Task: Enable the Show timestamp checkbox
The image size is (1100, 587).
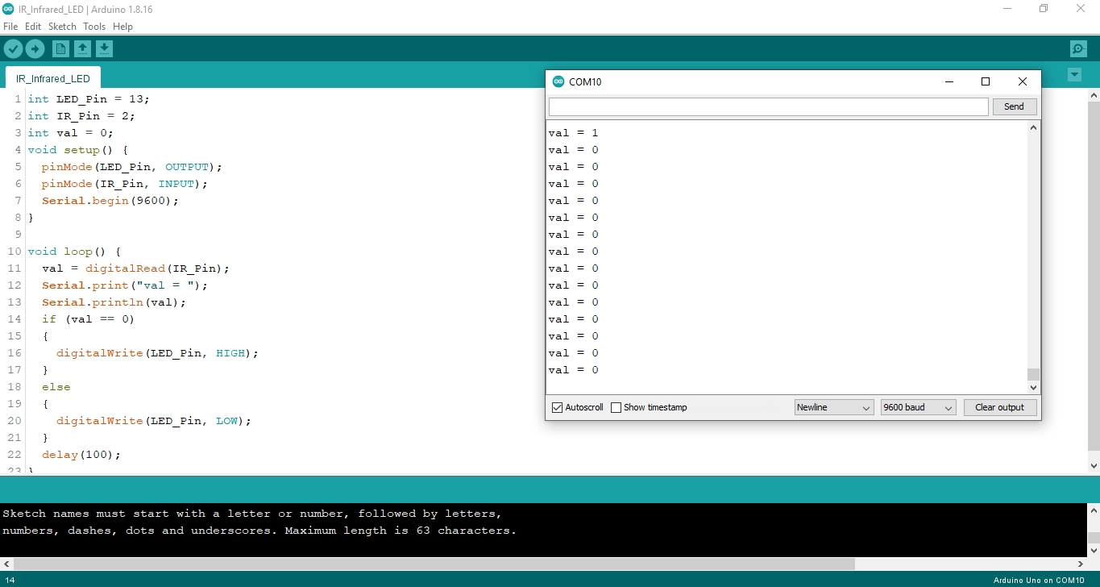Action: (x=616, y=407)
